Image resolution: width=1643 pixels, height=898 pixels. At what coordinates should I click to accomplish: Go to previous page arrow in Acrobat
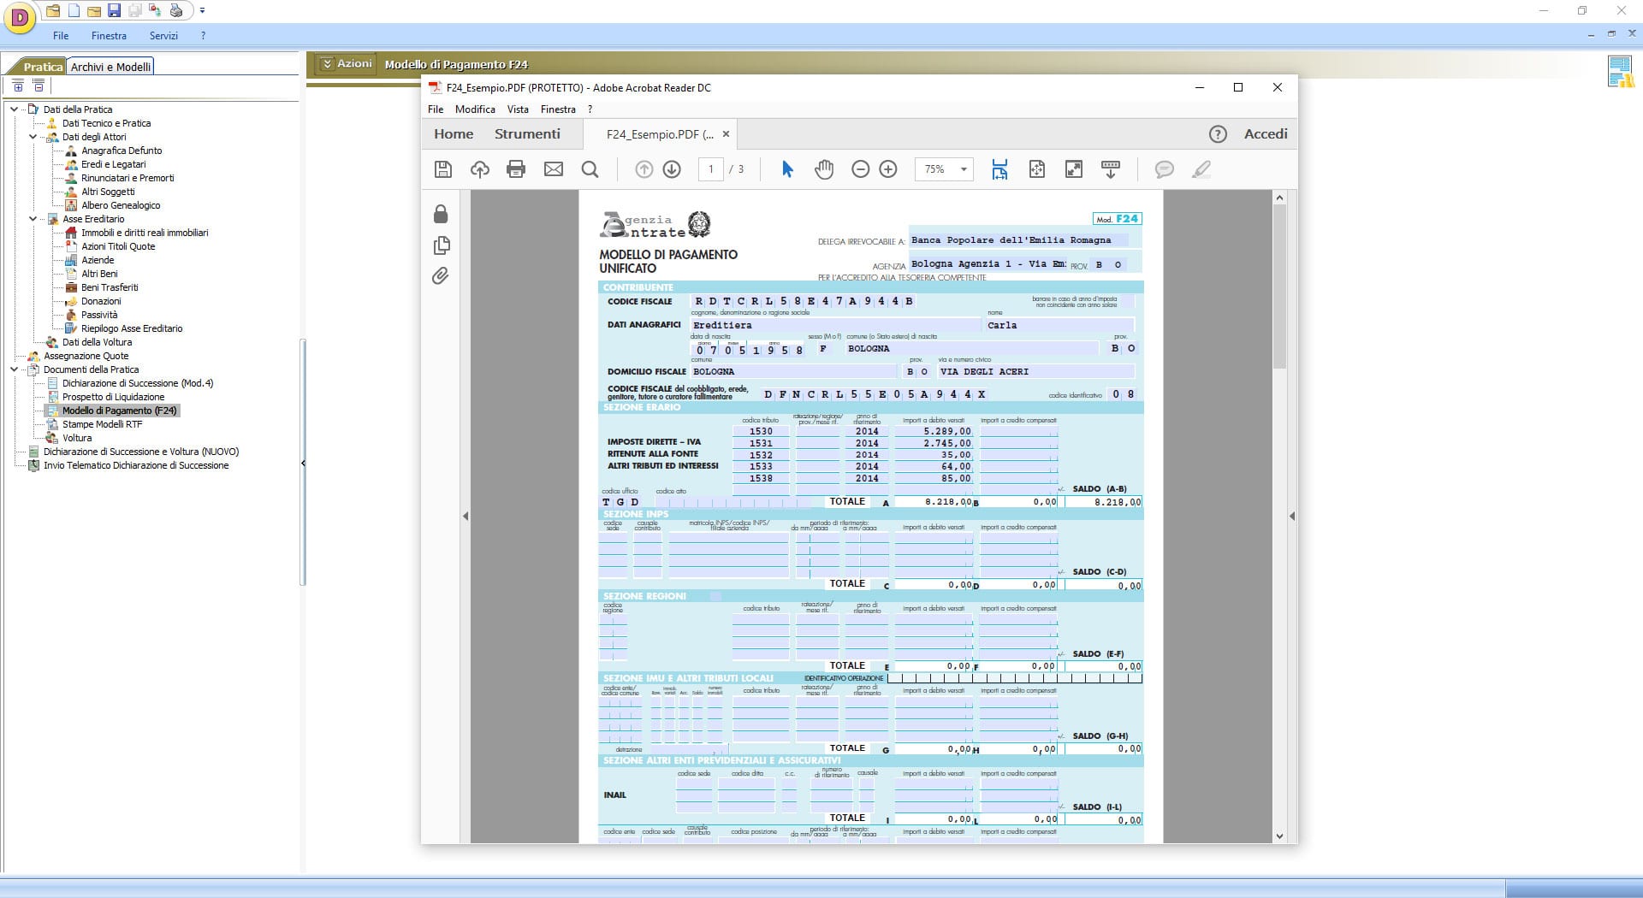[644, 169]
